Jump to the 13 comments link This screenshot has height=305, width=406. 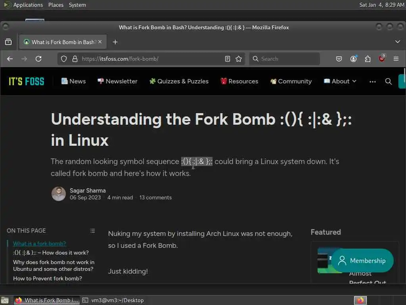click(x=155, y=198)
